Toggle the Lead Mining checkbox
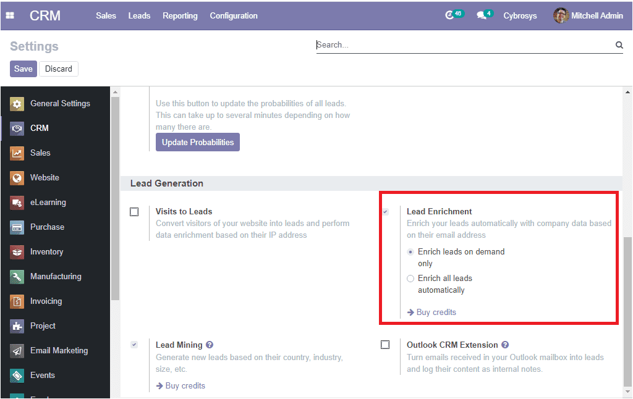The image size is (633, 399). point(134,345)
